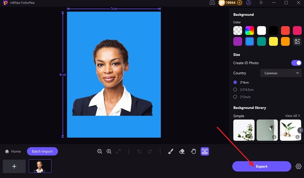Pick the blue background color
Viewport: 304px width, 178px height.
click(250, 41)
